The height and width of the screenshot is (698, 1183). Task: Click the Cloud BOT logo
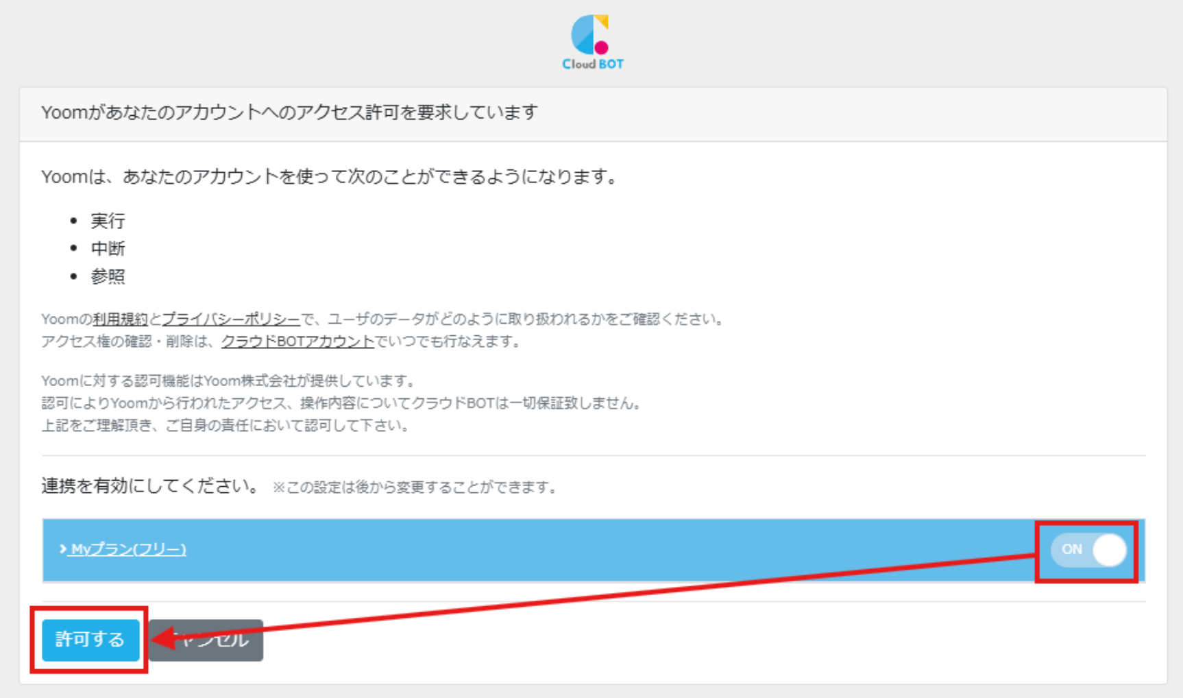coord(593,43)
